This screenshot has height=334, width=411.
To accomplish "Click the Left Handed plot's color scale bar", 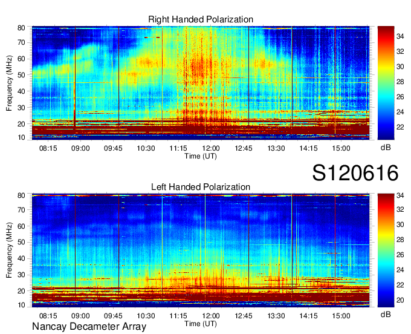I will click(x=386, y=250).
